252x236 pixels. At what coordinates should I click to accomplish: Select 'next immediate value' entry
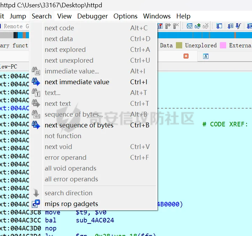[93, 82]
